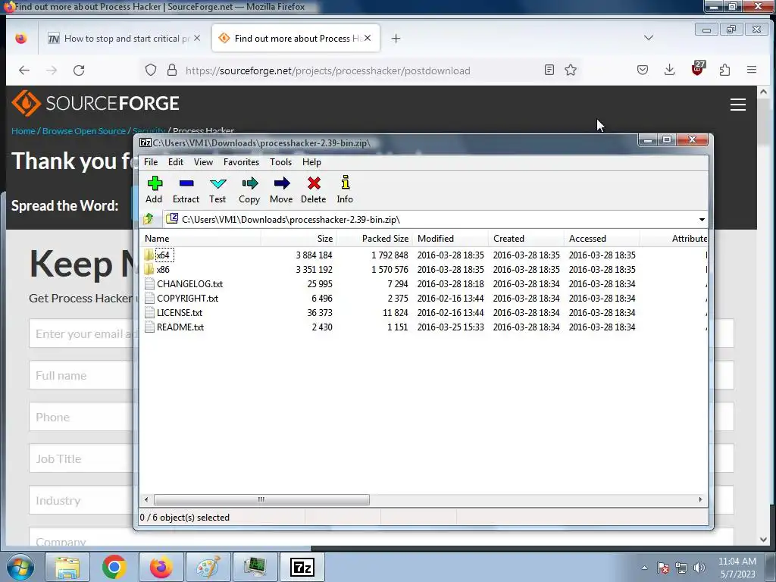
Task: Select the CHANGELOG.txt file icon
Action: (149, 283)
